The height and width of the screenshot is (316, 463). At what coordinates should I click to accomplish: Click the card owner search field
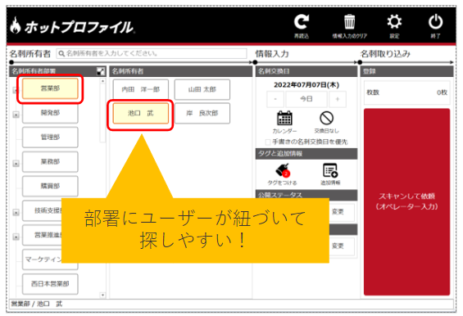pyautogui.click(x=152, y=53)
